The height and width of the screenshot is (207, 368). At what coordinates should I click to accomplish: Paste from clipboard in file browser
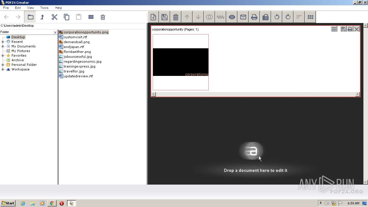click(x=78, y=17)
